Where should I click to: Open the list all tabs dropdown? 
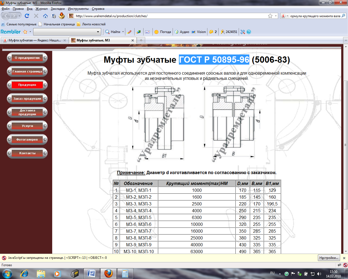[x=346, y=40]
